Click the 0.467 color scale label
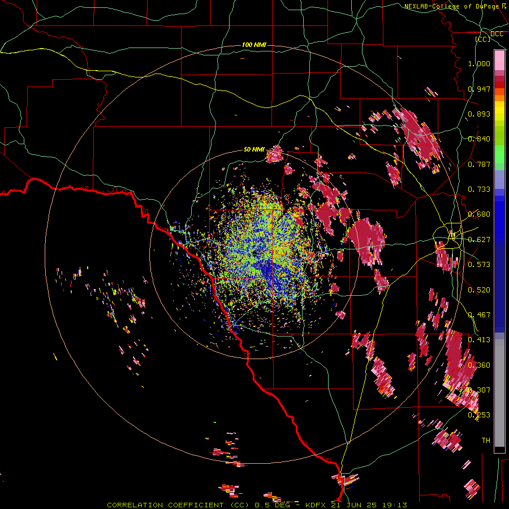This screenshot has width=509, height=509. tap(479, 315)
